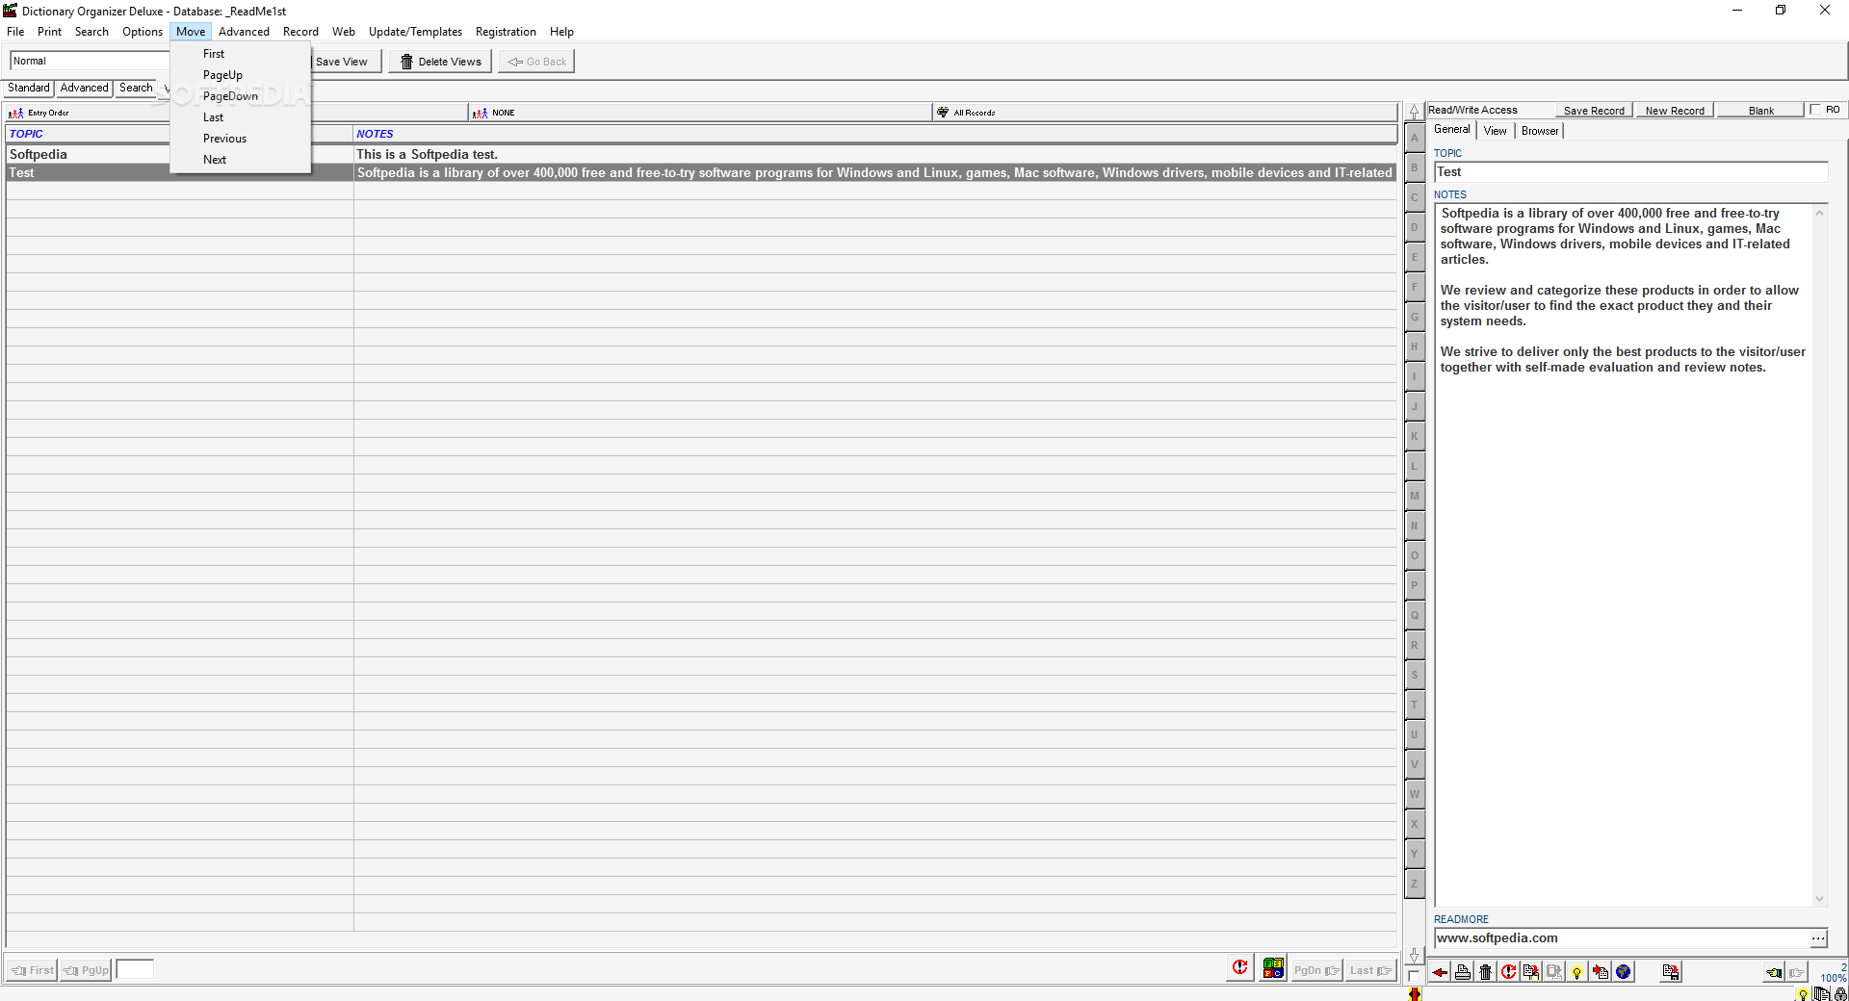The height and width of the screenshot is (1001, 1849).
Task: Click the red refresh icon in record toolbar
Action: pos(1509,972)
